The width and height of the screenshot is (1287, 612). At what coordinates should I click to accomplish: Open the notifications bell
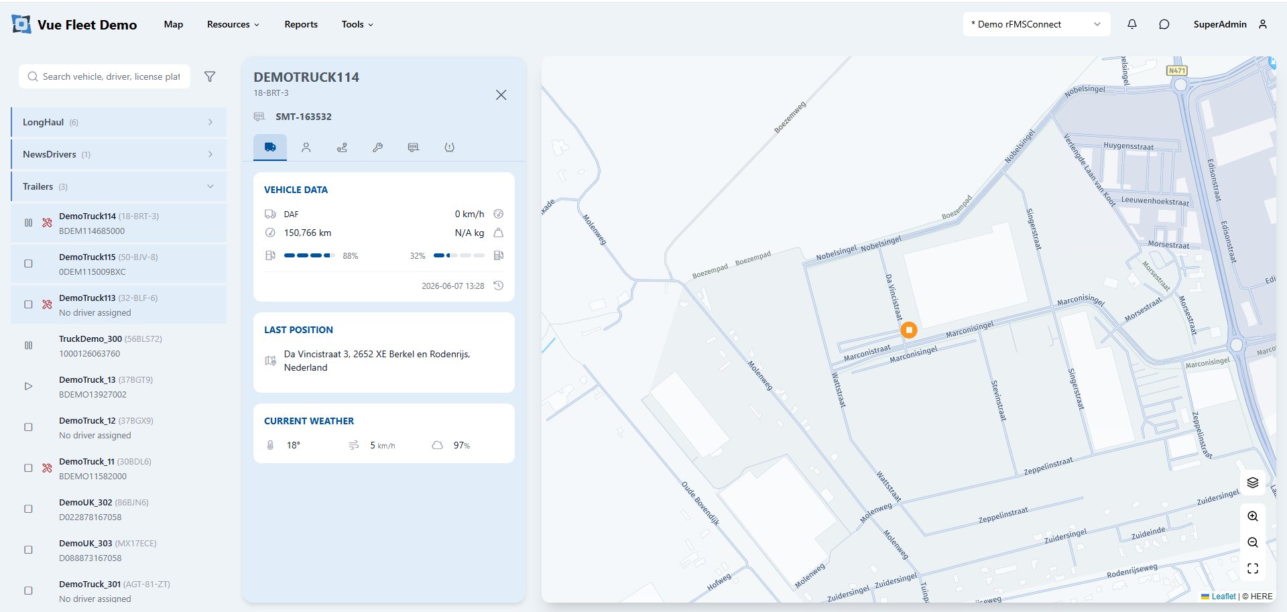coord(1132,24)
